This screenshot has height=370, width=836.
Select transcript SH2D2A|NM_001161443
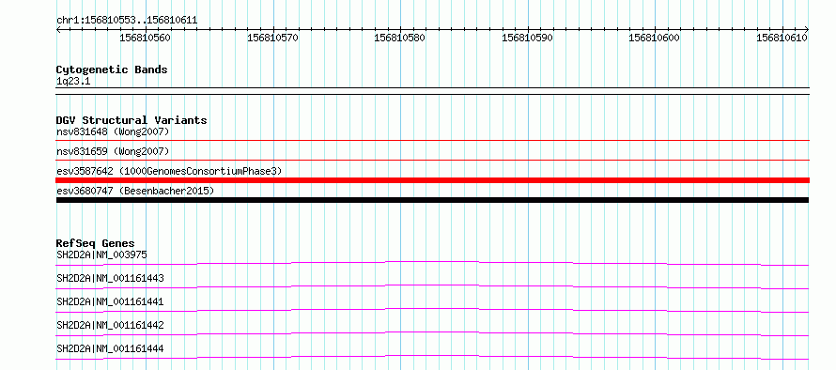110,278
